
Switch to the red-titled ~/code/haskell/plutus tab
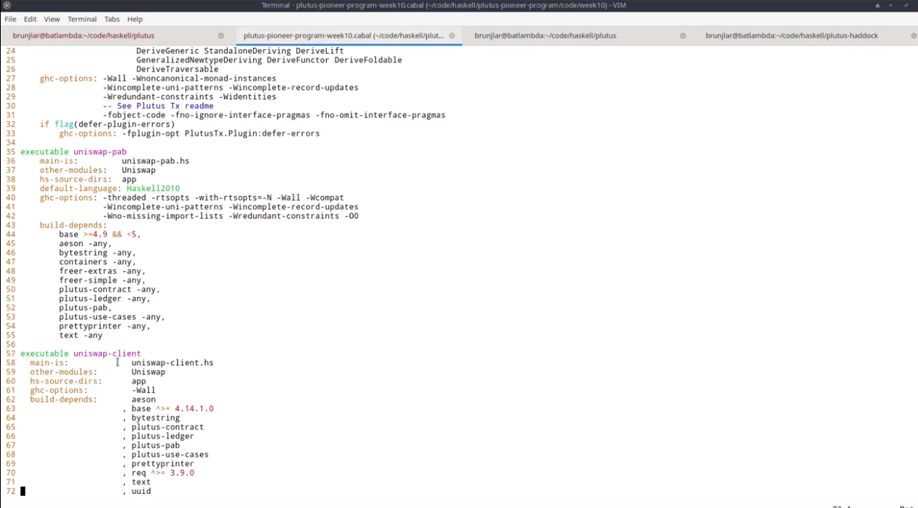[x=84, y=36]
